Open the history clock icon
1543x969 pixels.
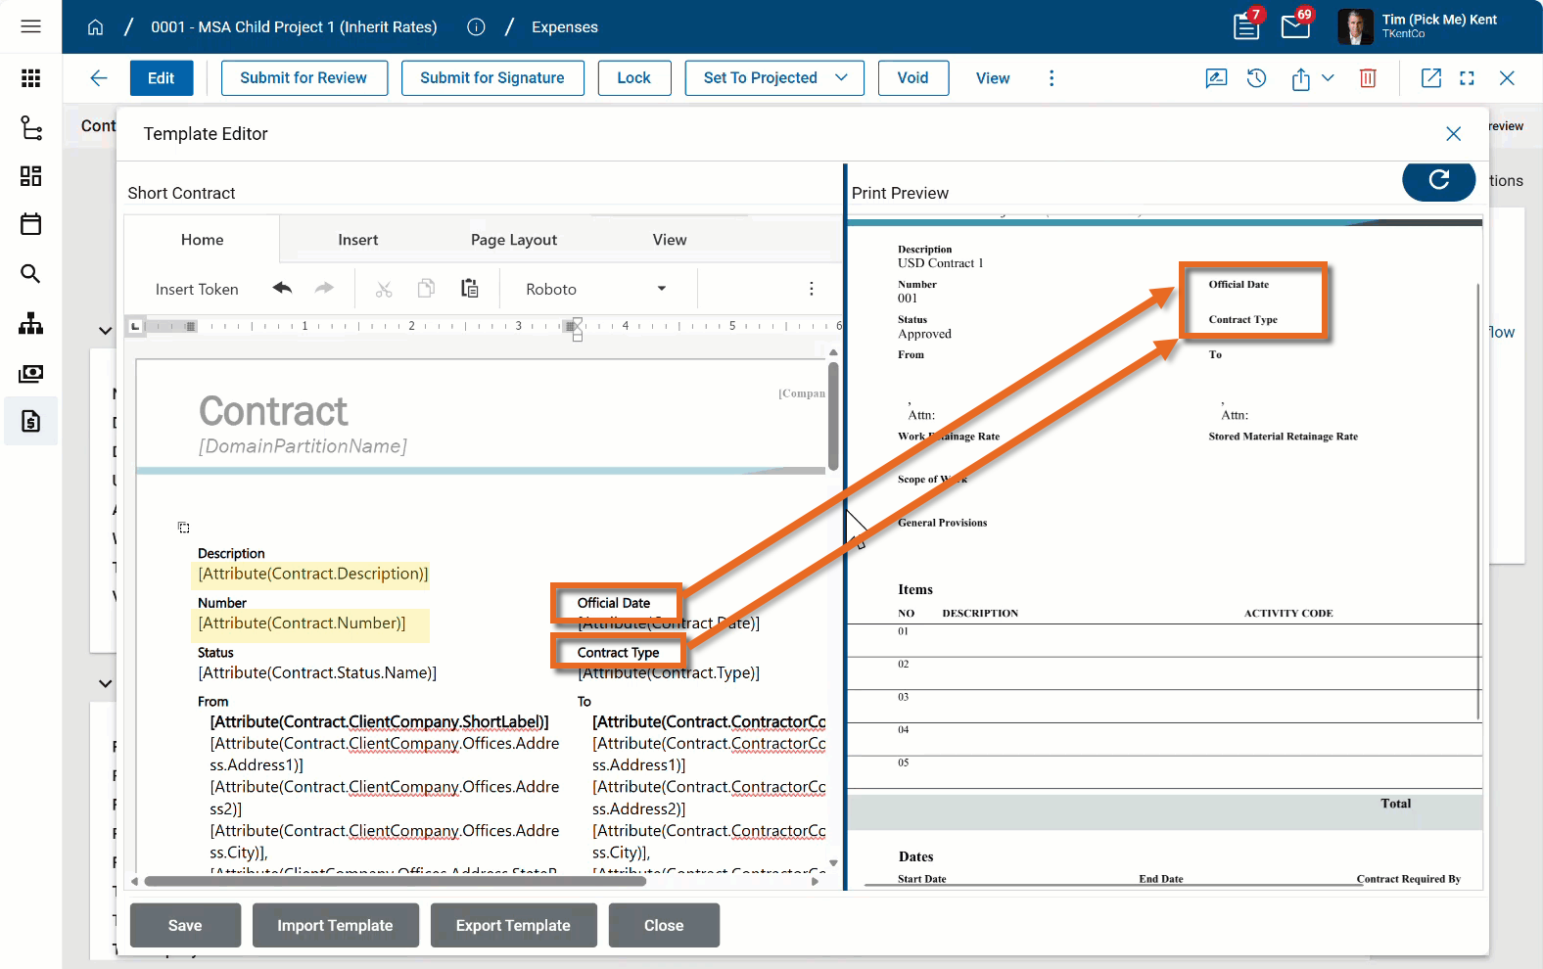pyautogui.click(x=1257, y=78)
